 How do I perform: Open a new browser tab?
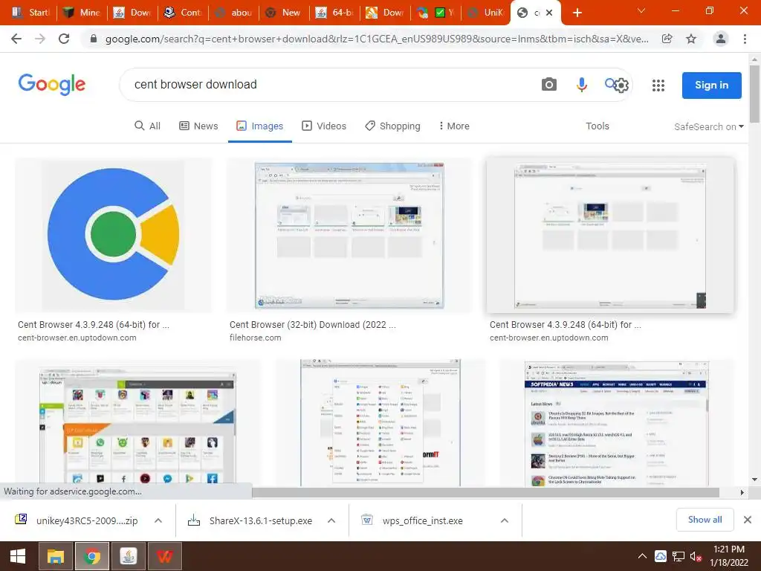click(x=577, y=13)
